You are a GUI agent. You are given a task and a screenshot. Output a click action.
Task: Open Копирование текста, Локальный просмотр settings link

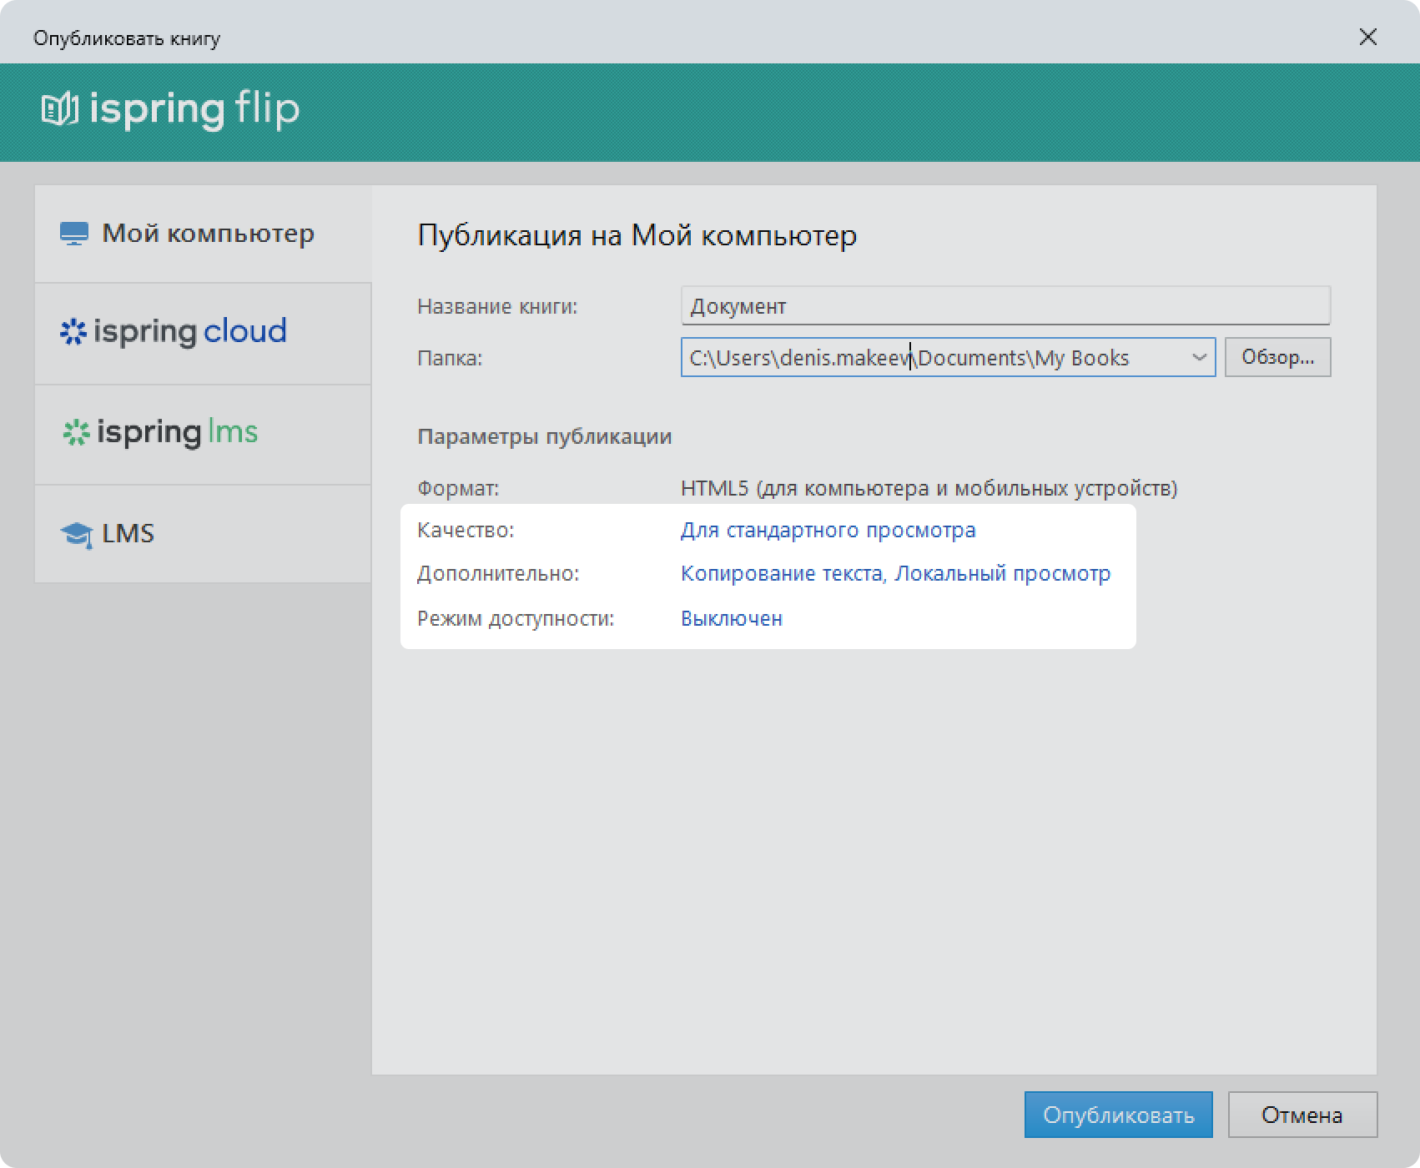click(x=895, y=574)
